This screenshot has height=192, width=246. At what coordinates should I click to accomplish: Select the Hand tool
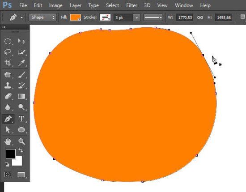pos(8,141)
